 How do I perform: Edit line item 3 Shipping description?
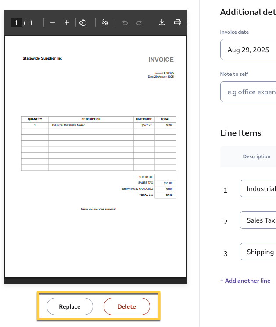click(x=258, y=252)
